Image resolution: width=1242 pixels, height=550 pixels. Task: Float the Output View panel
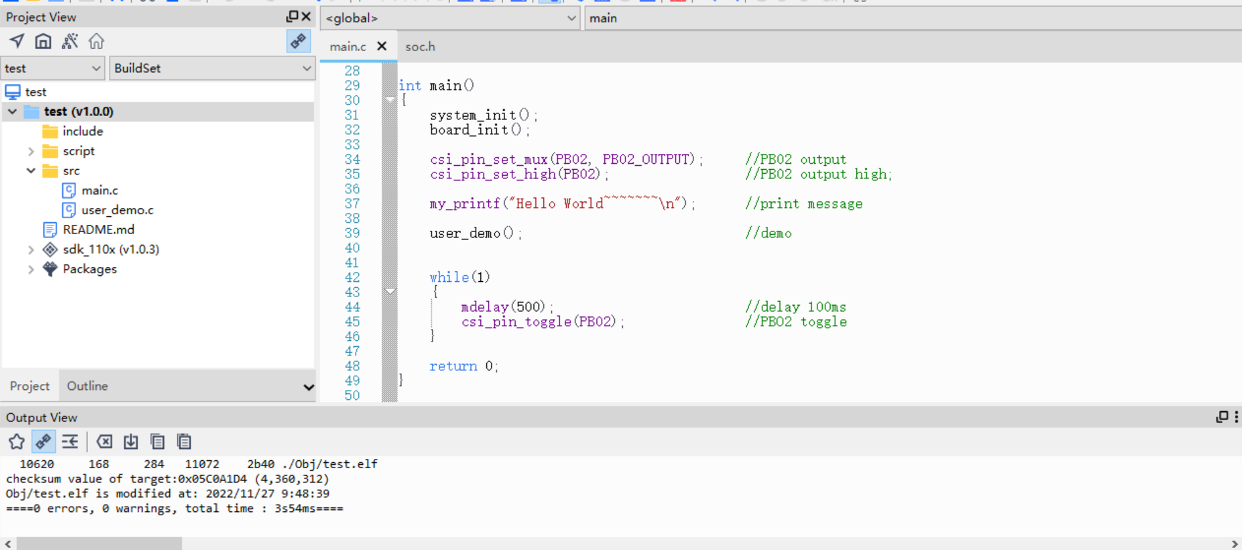[x=1222, y=417]
